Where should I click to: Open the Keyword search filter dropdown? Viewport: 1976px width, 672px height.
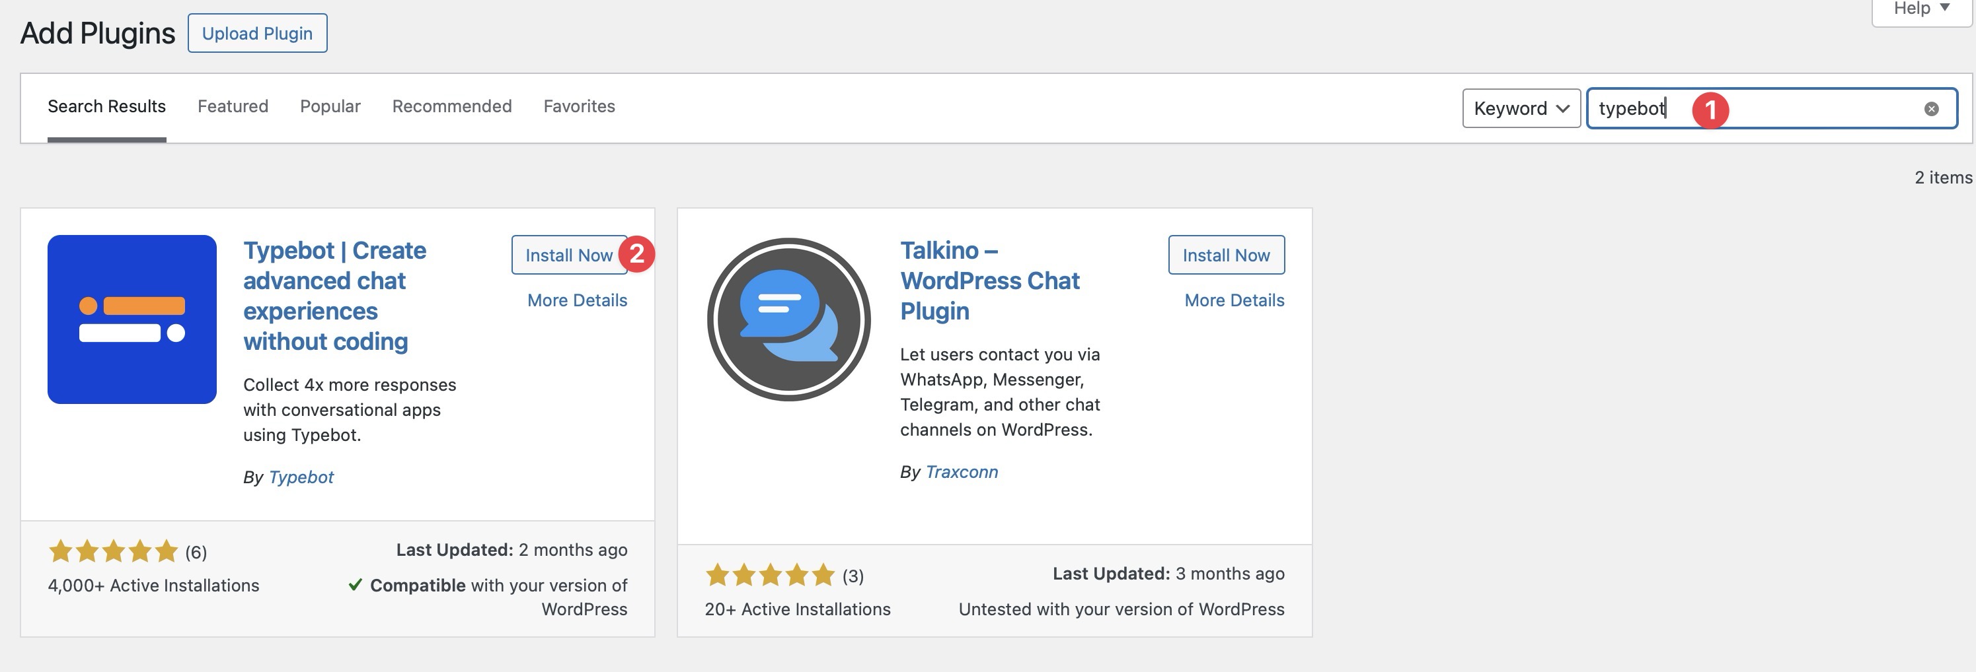click(x=1519, y=108)
